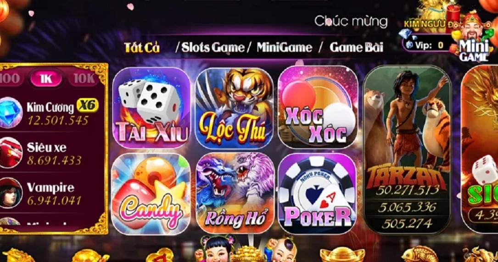Screen dimensions: 498x262
Task: Launch the Poker chip game icon
Action: [318, 194]
